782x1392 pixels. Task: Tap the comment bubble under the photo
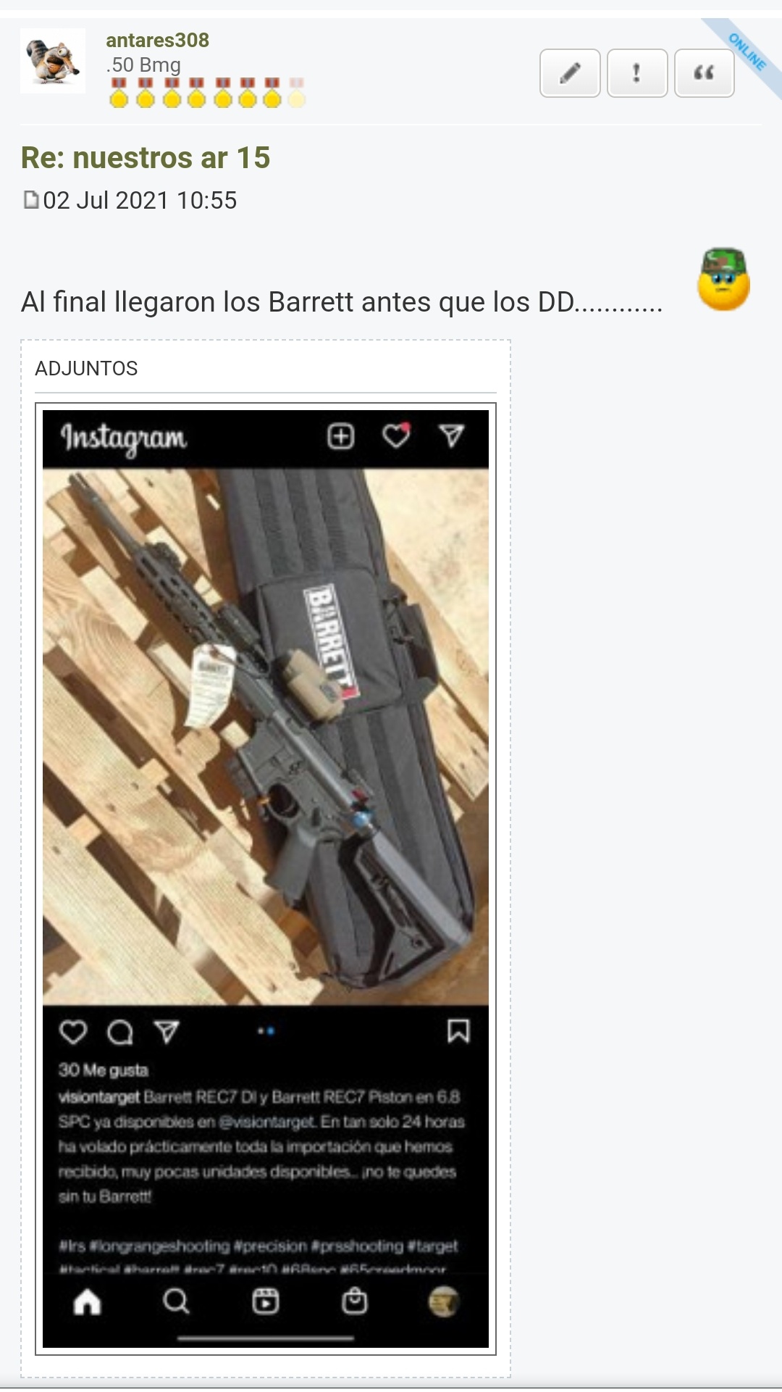point(120,1032)
